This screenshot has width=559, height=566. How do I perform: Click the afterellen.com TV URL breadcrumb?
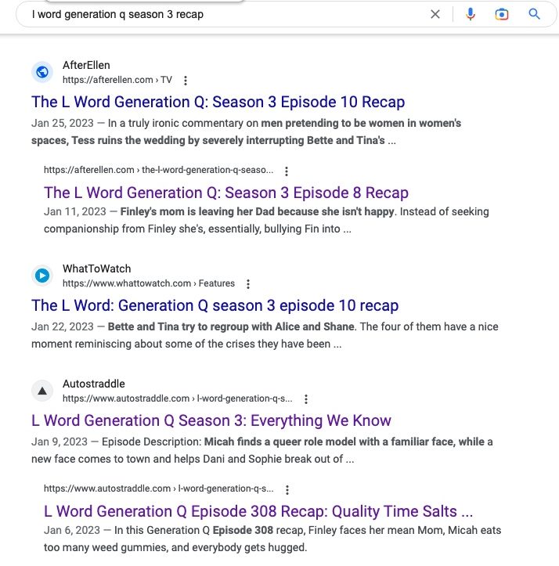point(117,80)
